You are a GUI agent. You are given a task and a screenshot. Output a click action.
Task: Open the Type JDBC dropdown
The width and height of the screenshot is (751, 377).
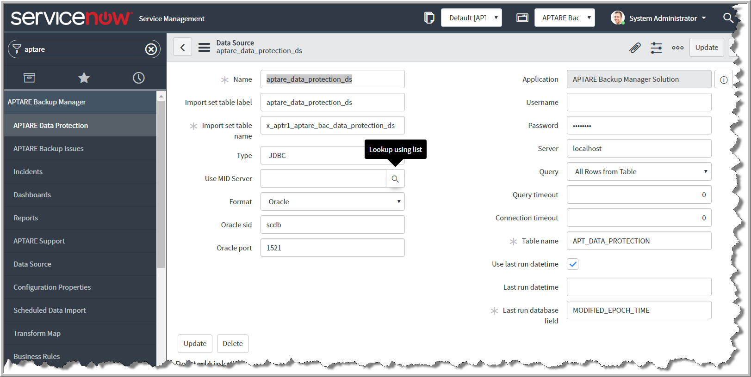[x=333, y=155]
